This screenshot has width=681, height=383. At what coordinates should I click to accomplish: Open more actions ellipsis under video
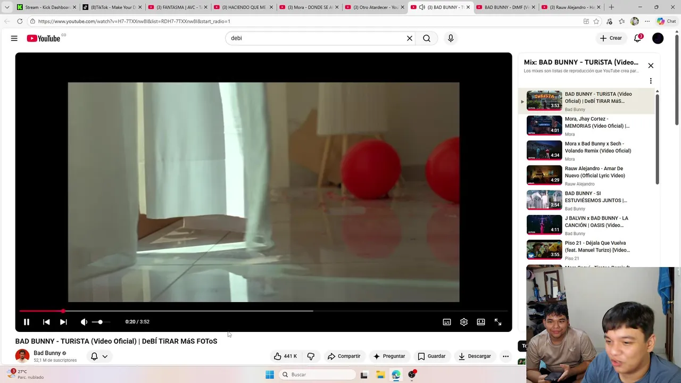pyautogui.click(x=506, y=356)
